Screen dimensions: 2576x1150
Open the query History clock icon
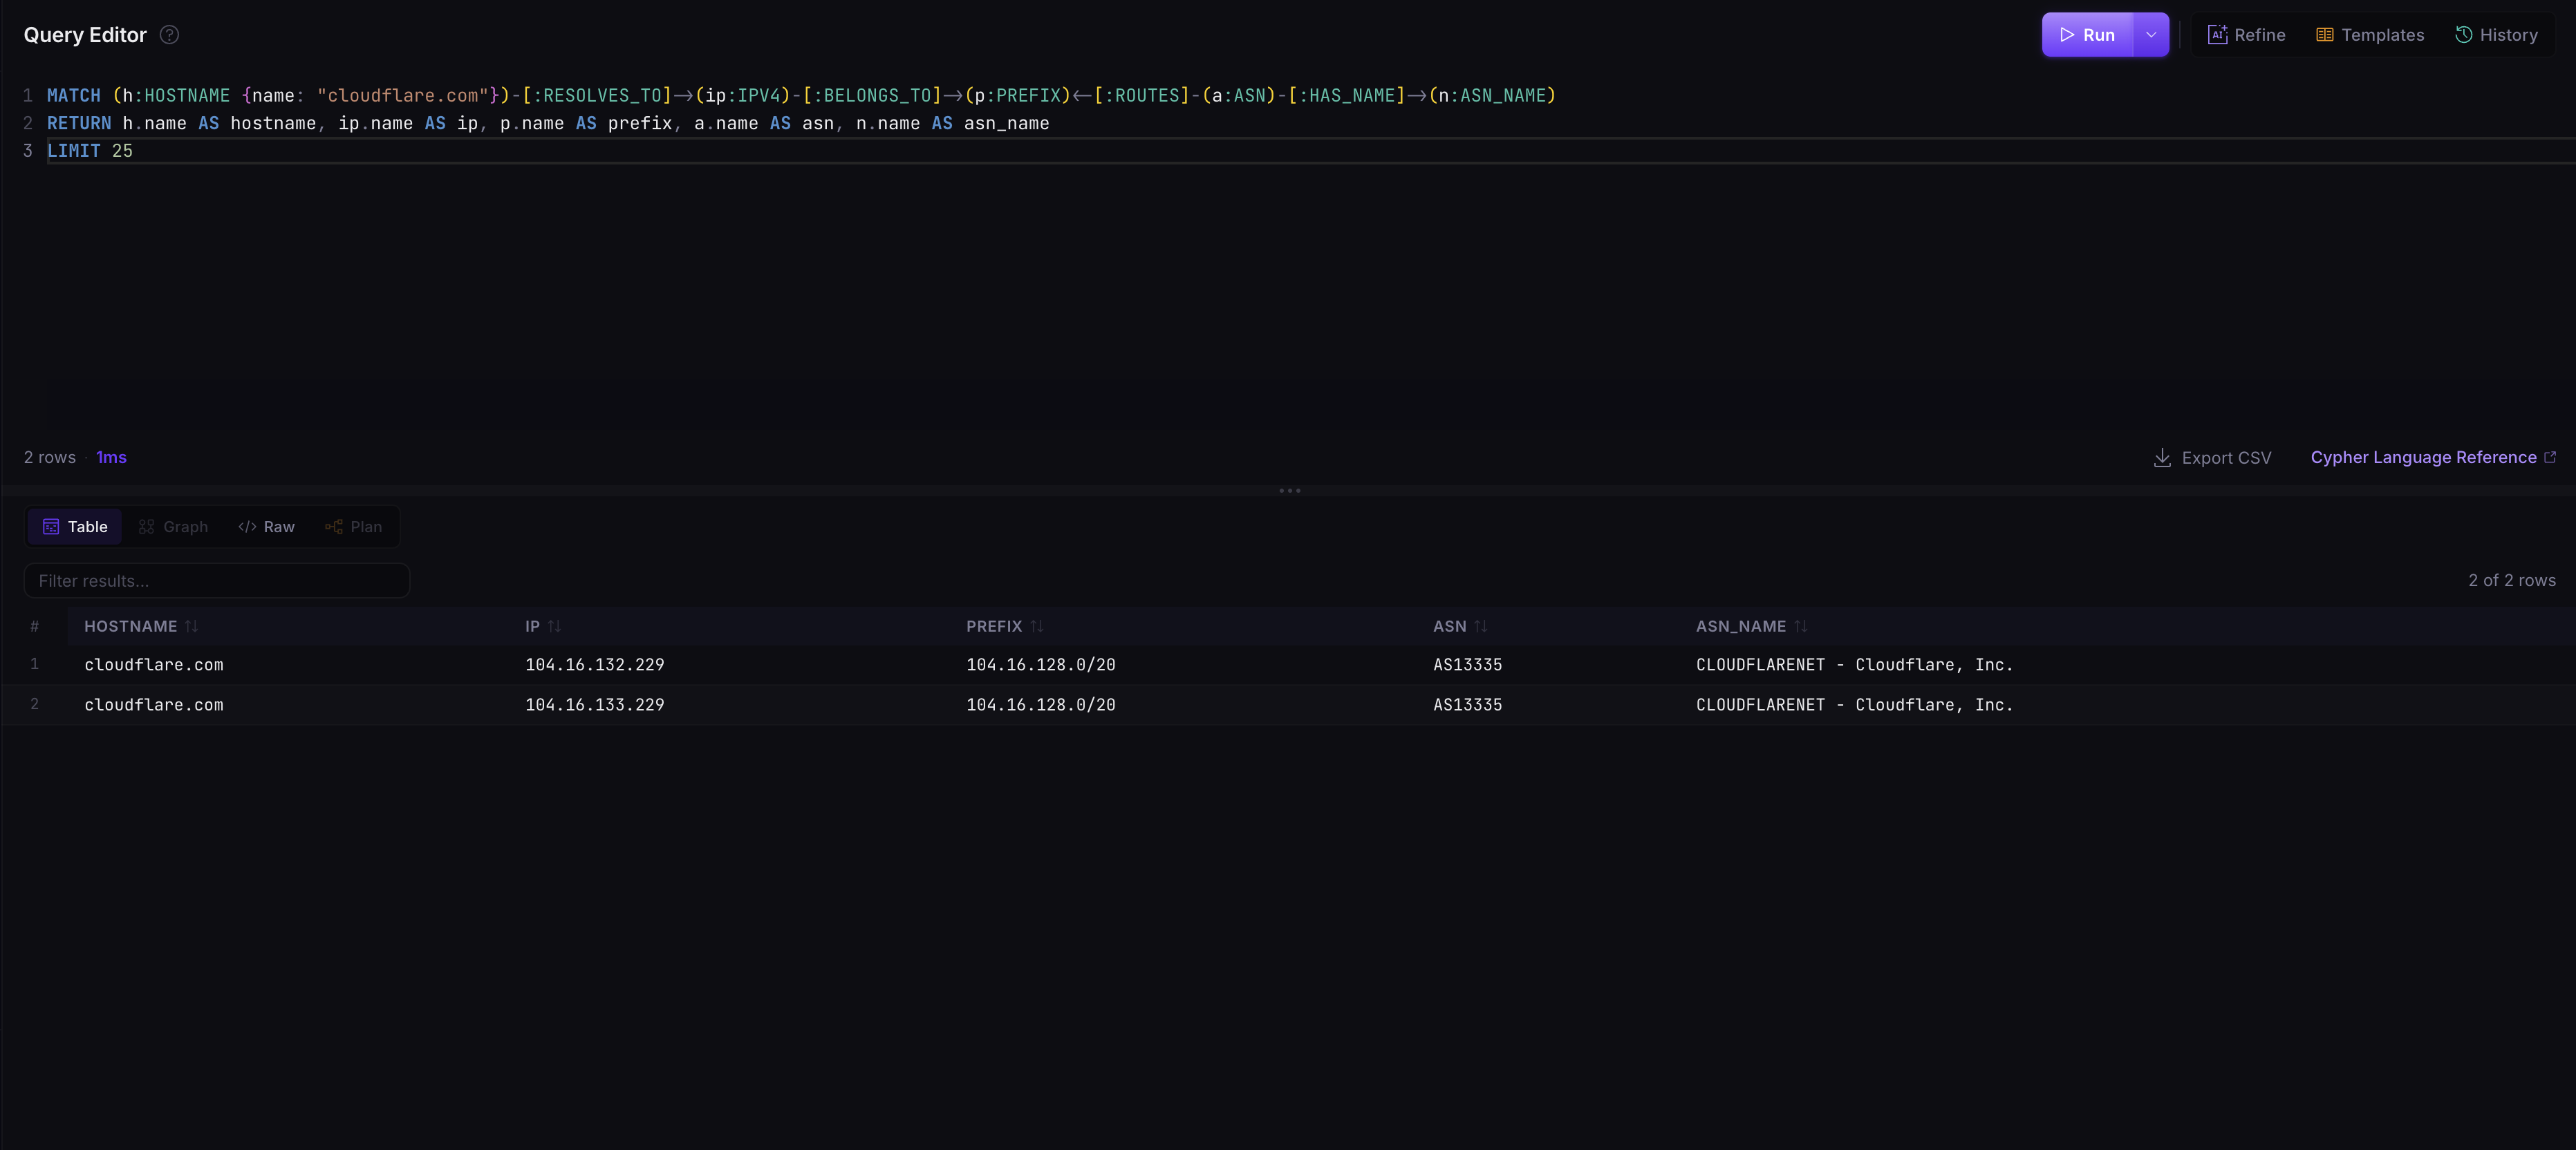pos(2464,35)
